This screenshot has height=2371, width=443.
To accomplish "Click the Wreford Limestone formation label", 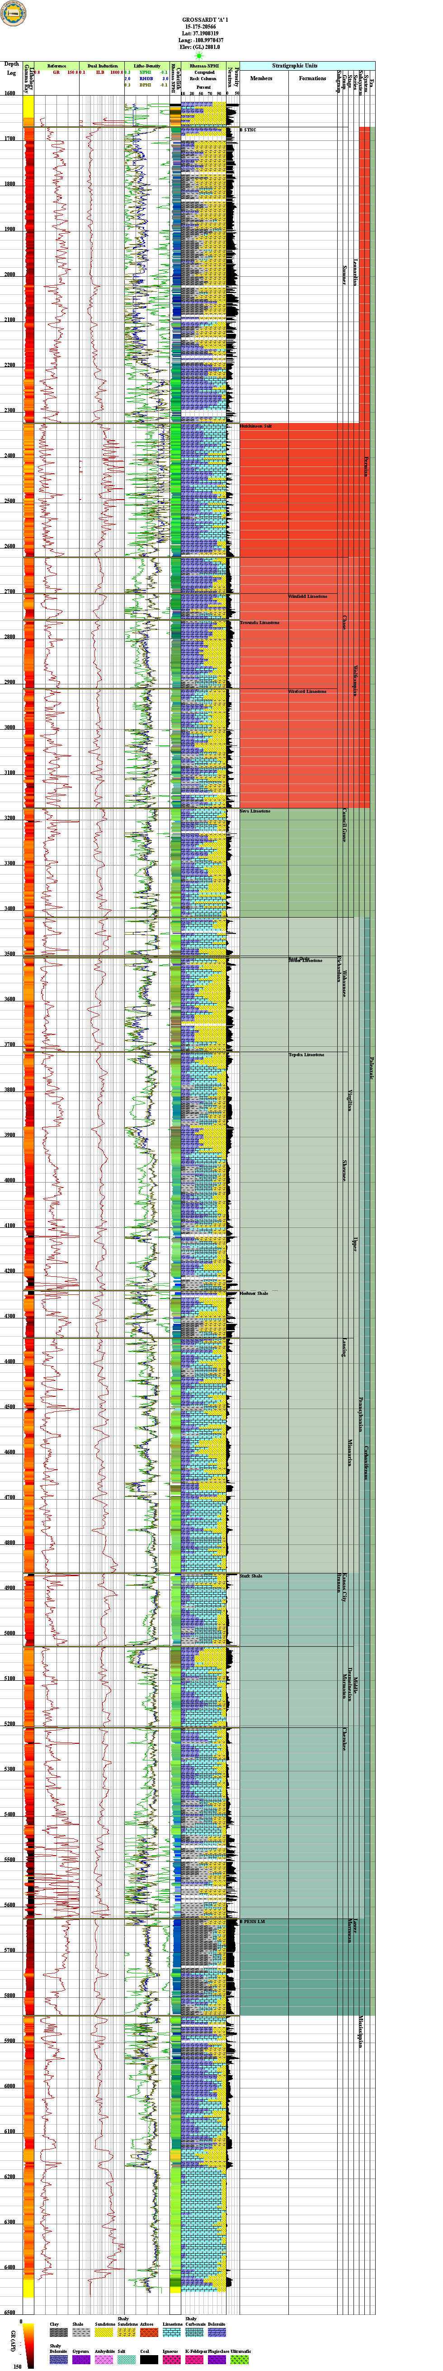I will pos(308,691).
